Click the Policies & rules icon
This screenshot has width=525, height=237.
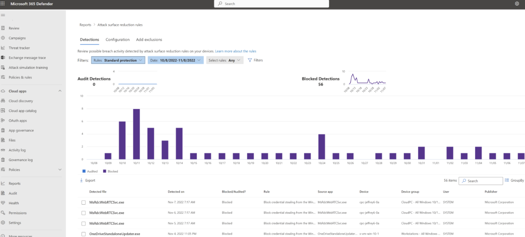click(3, 77)
